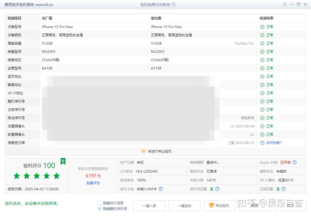Viewport: 311px width, 216px height.
Task: Click the check icon in 后置摄像头 row
Action: tap(262, 126)
